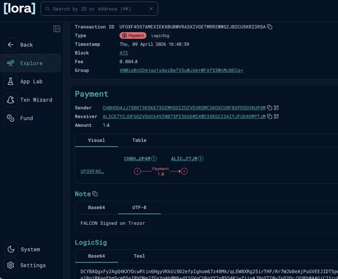Switch Note to UTF-8 tab
This screenshot has height=279, width=338.
click(x=139, y=207)
